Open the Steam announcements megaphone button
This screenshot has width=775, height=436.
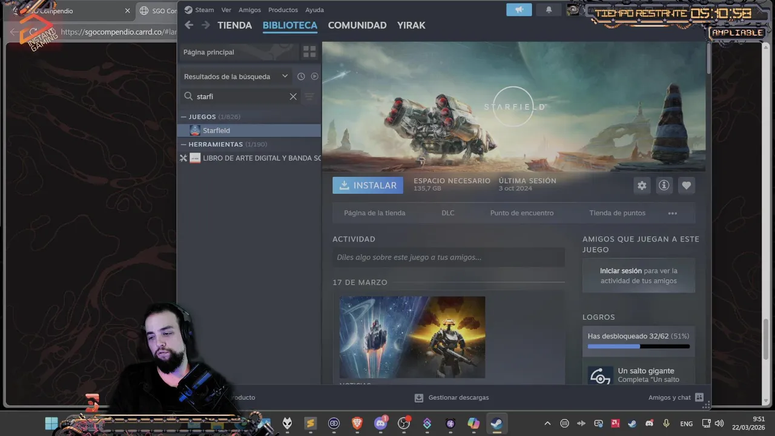(x=519, y=10)
